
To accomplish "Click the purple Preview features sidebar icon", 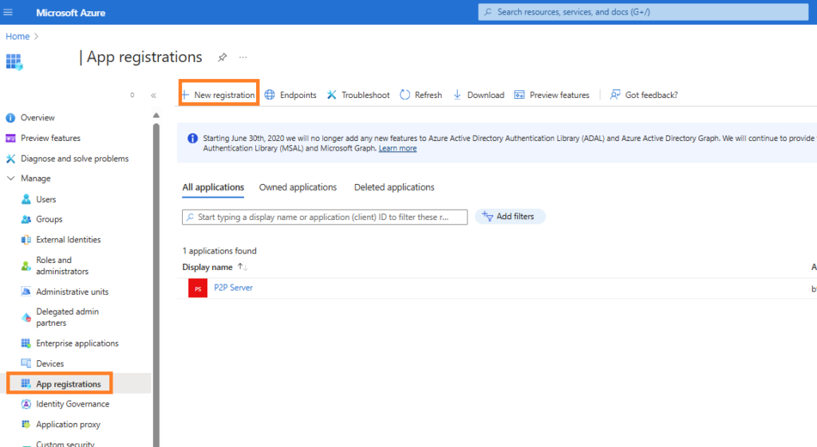I will click(10, 139).
